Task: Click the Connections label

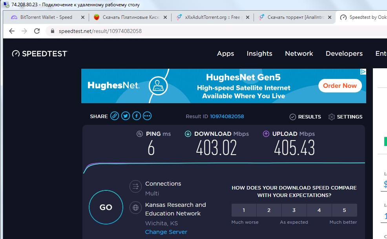Action: 163,184
